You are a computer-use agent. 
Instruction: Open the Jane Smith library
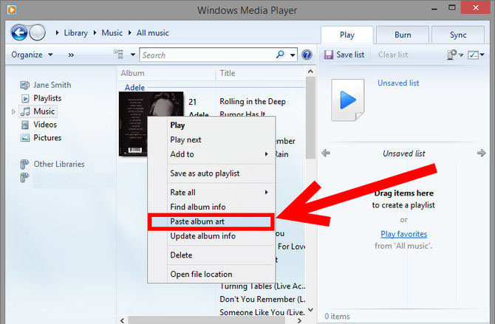click(46, 85)
